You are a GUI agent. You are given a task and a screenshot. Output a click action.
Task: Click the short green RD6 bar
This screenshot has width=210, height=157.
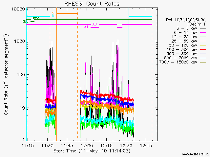tap(32, 22)
